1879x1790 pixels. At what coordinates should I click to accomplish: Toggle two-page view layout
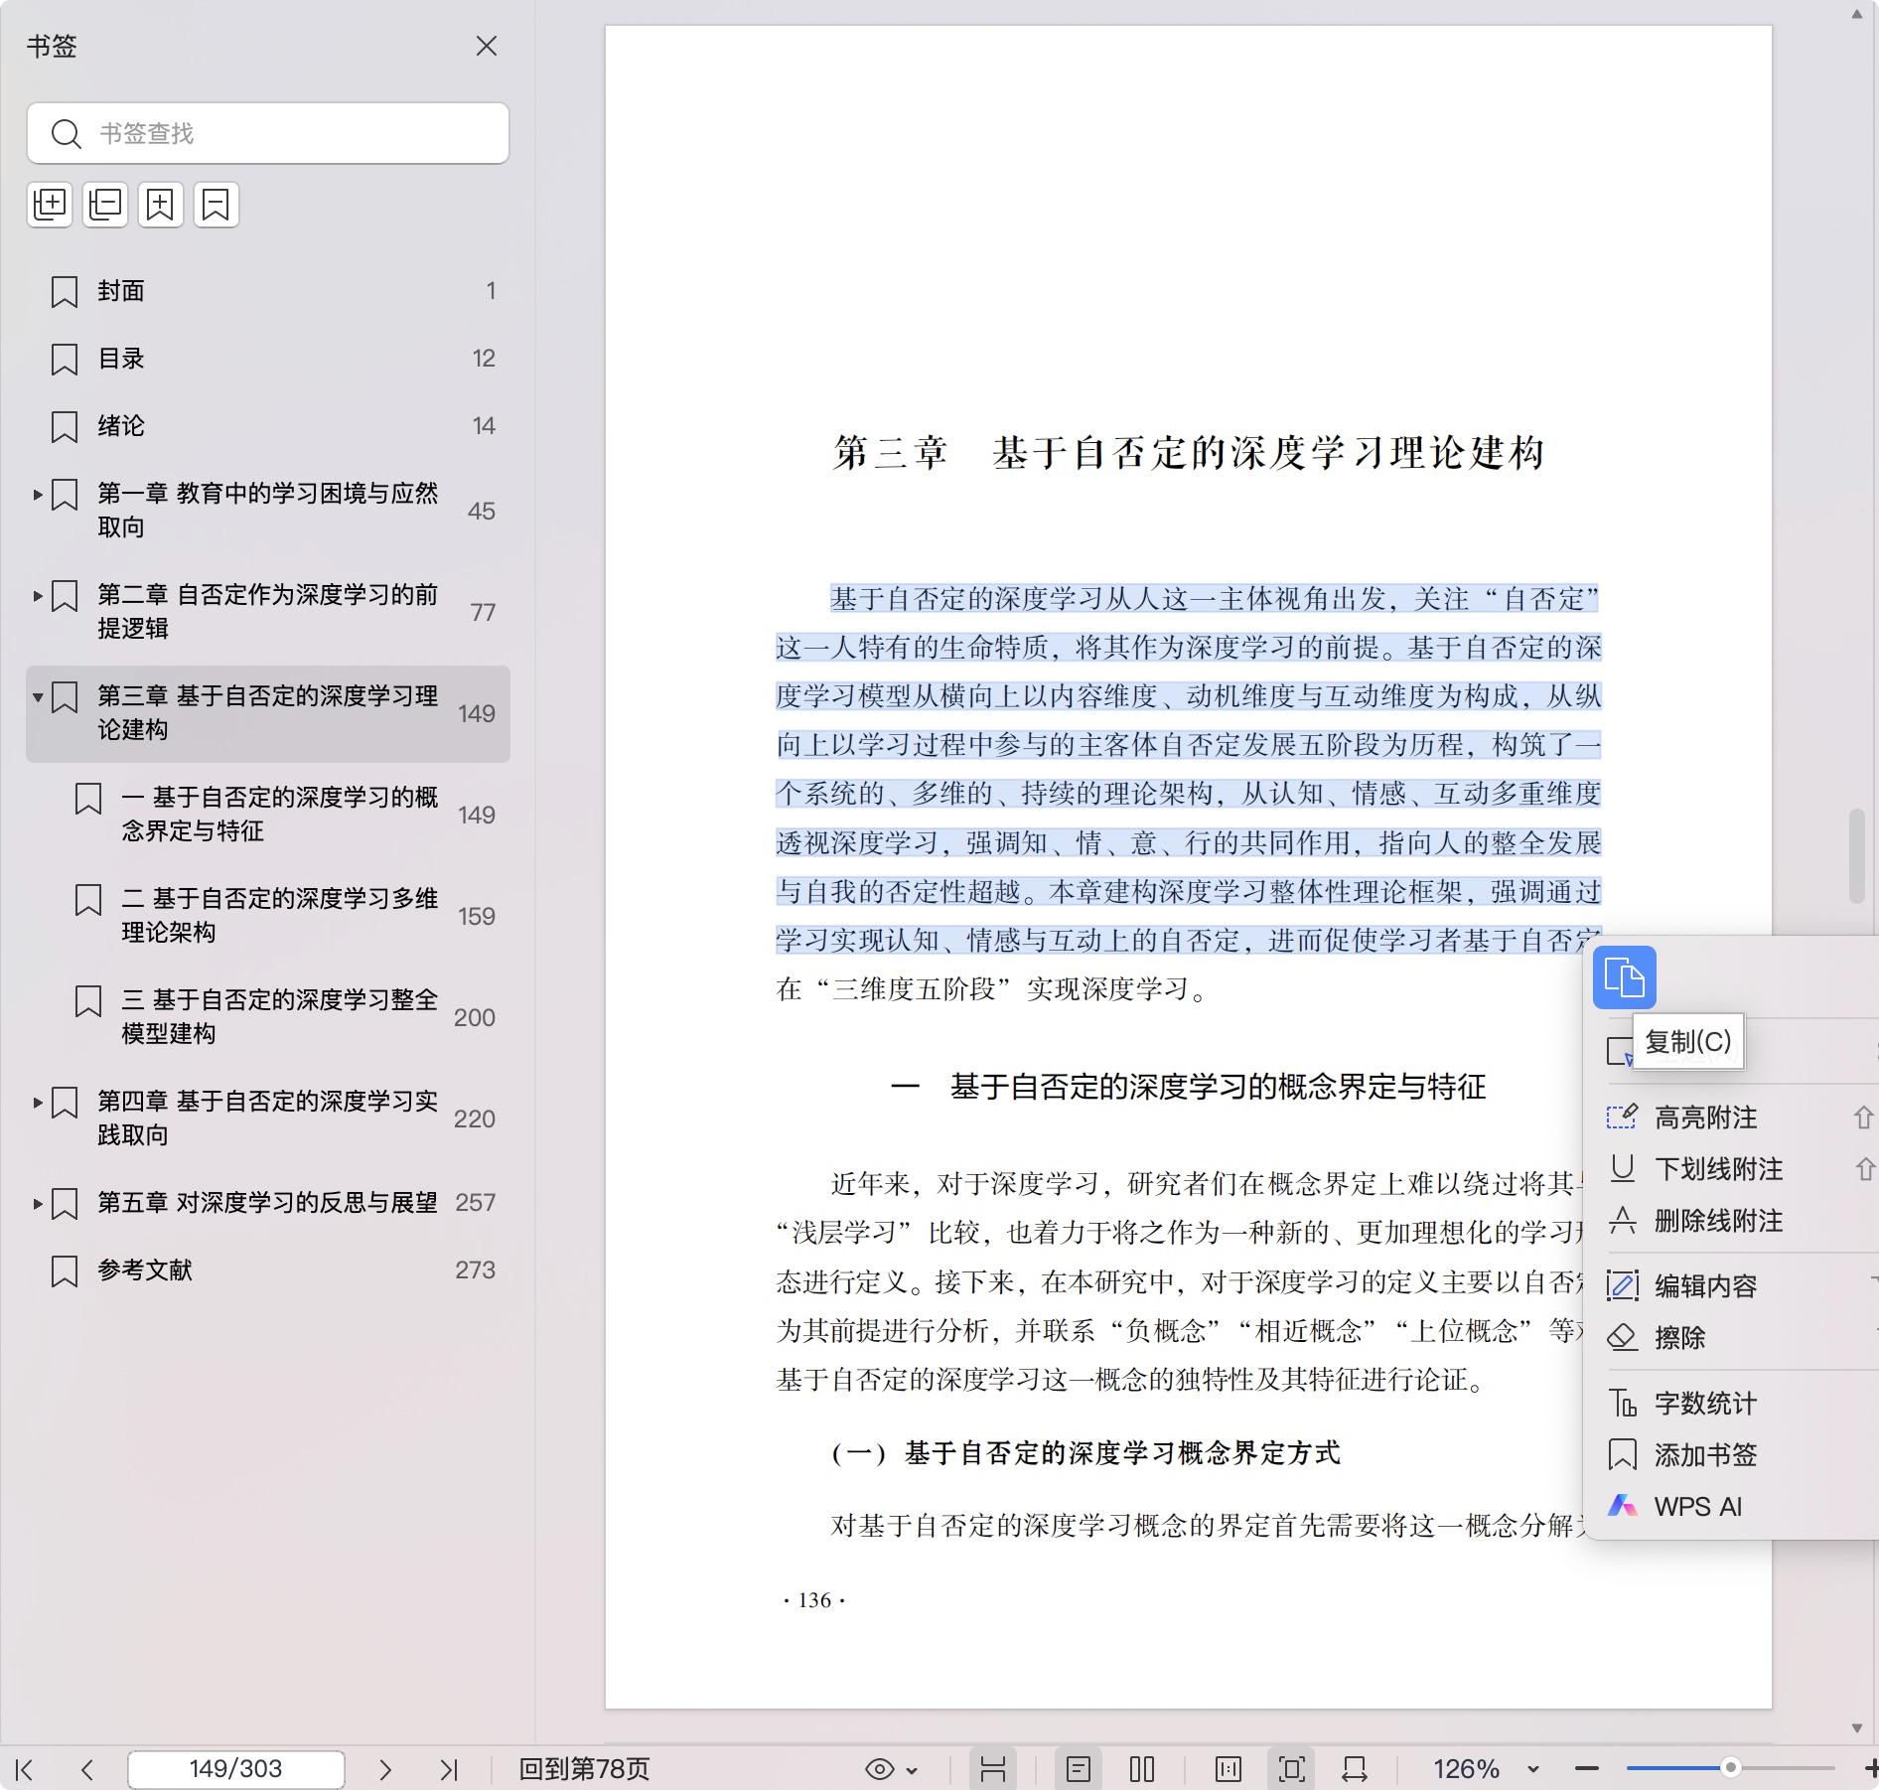coord(1142,1769)
